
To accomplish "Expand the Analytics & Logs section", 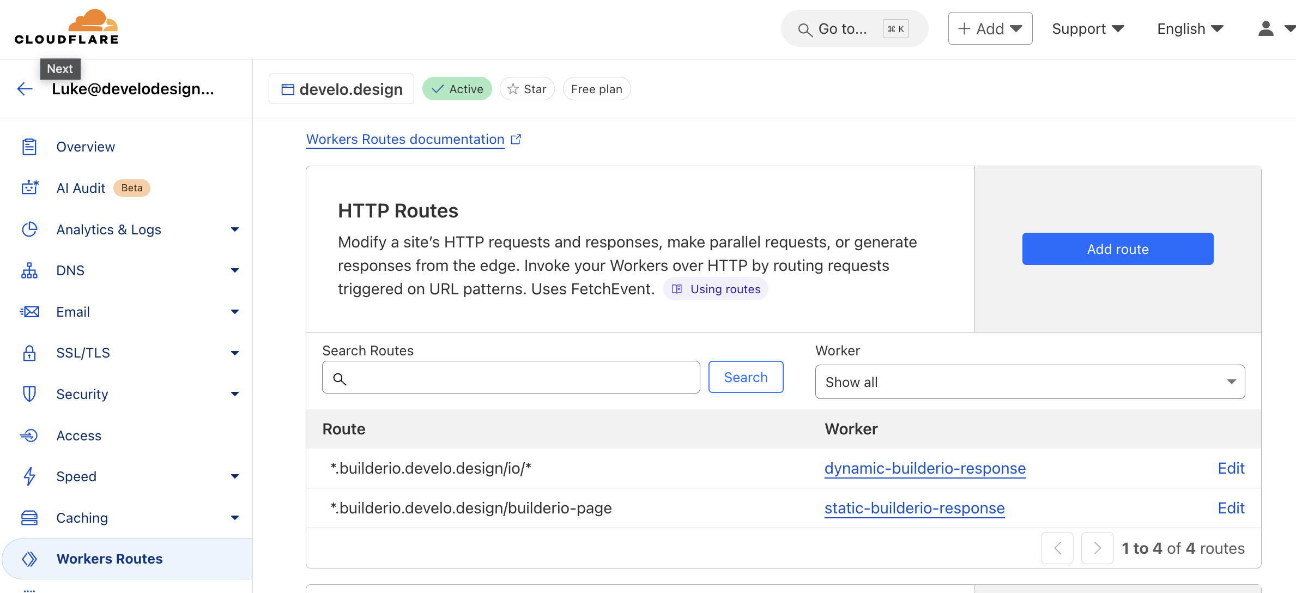I will pyautogui.click(x=234, y=229).
